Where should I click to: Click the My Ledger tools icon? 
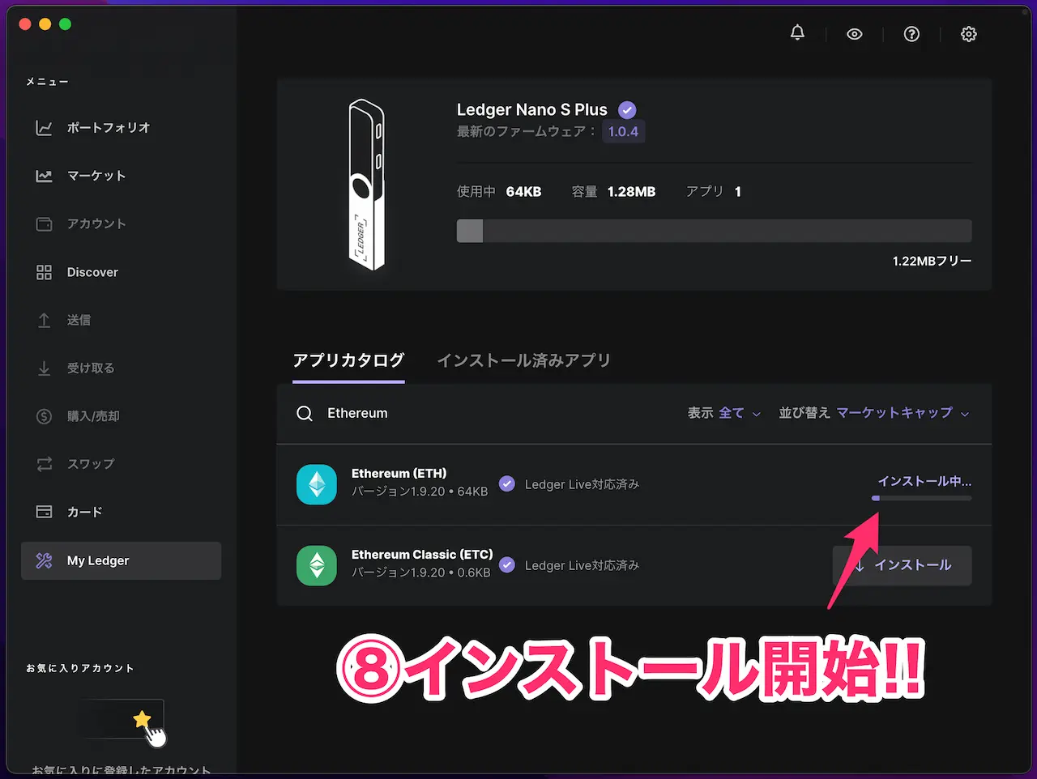44,560
